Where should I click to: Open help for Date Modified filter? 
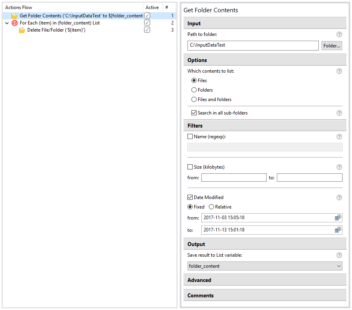point(339,197)
